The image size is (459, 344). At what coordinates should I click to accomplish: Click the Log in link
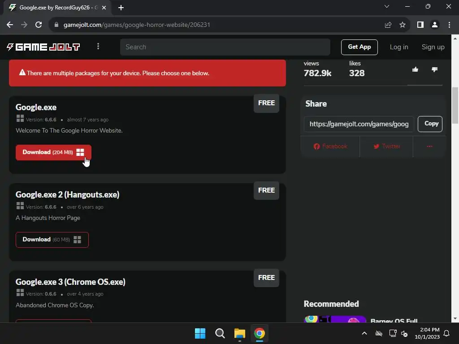398,47
